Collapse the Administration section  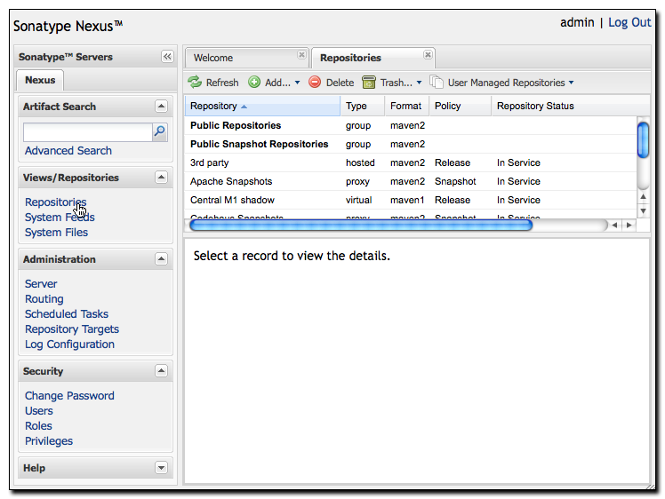(161, 258)
